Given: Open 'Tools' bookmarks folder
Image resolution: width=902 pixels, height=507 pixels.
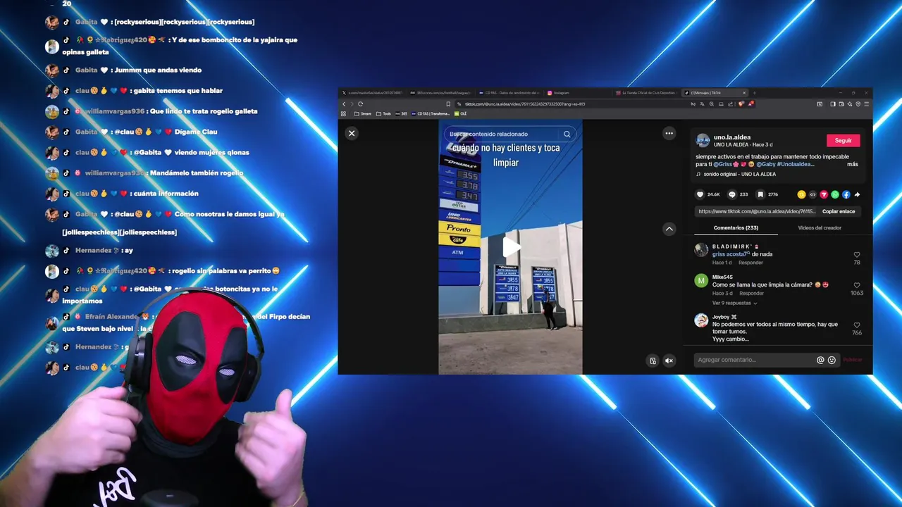Looking at the screenshot, I should click(383, 113).
